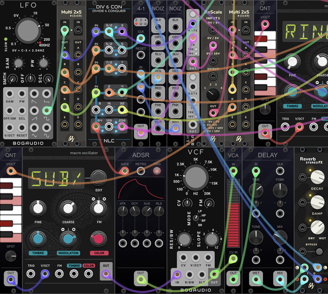Toggle the Reverb BYPASS button
This screenshot has width=328, height=294.
pos(319,251)
